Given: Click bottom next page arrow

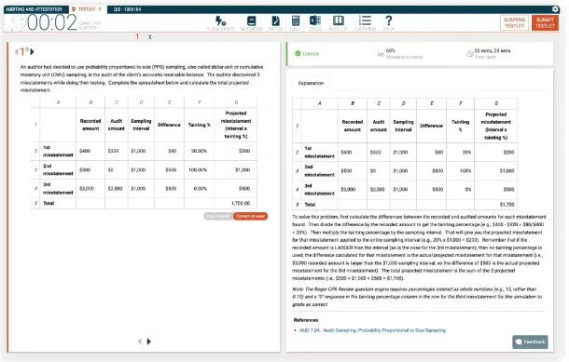Looking at the screenshot, I should click(x=149, y=342).
